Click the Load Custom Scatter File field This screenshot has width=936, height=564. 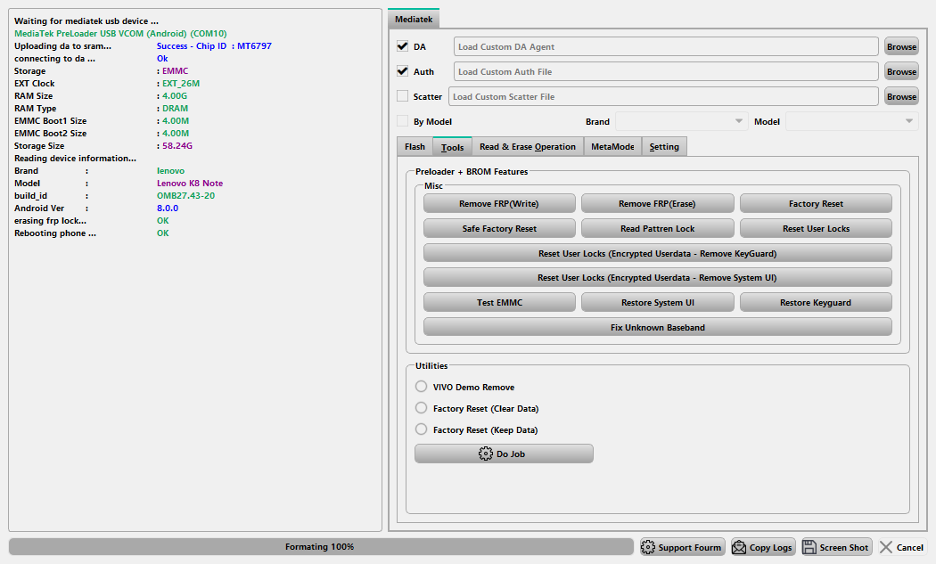pyautogui.click(x=663, y=97)
